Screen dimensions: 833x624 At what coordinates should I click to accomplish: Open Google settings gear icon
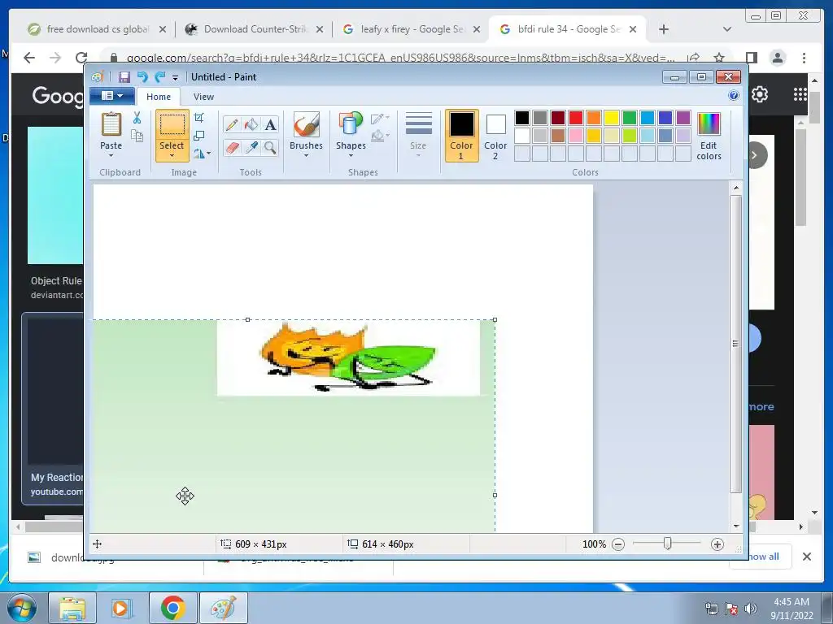(760, 94)
